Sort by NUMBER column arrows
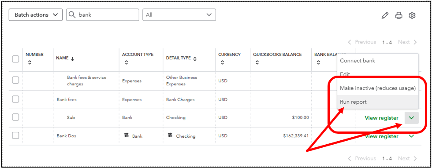The width and height of the screenshot is (432, 168). tap(30, 62)
